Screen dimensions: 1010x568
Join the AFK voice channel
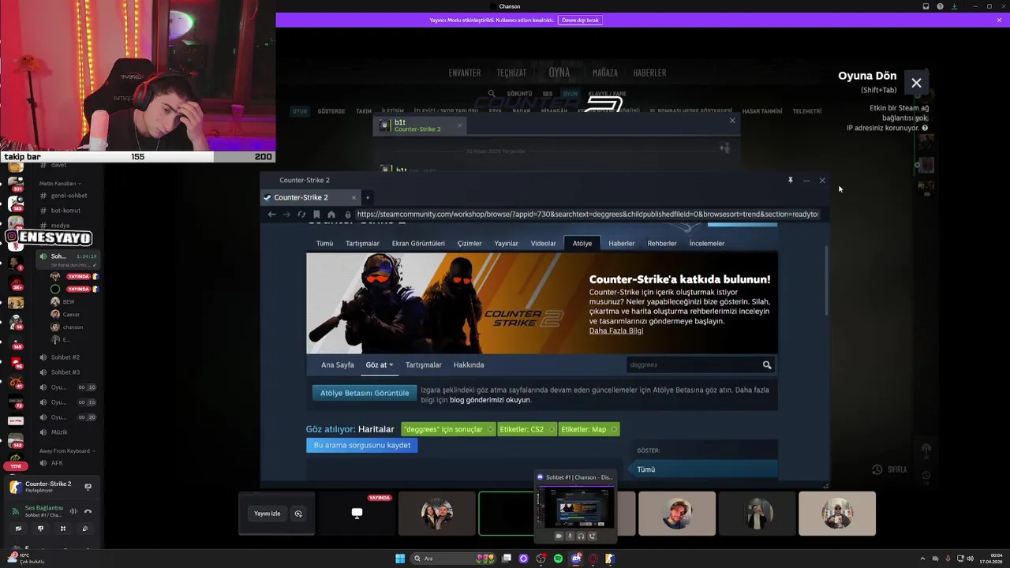[57, 463]
